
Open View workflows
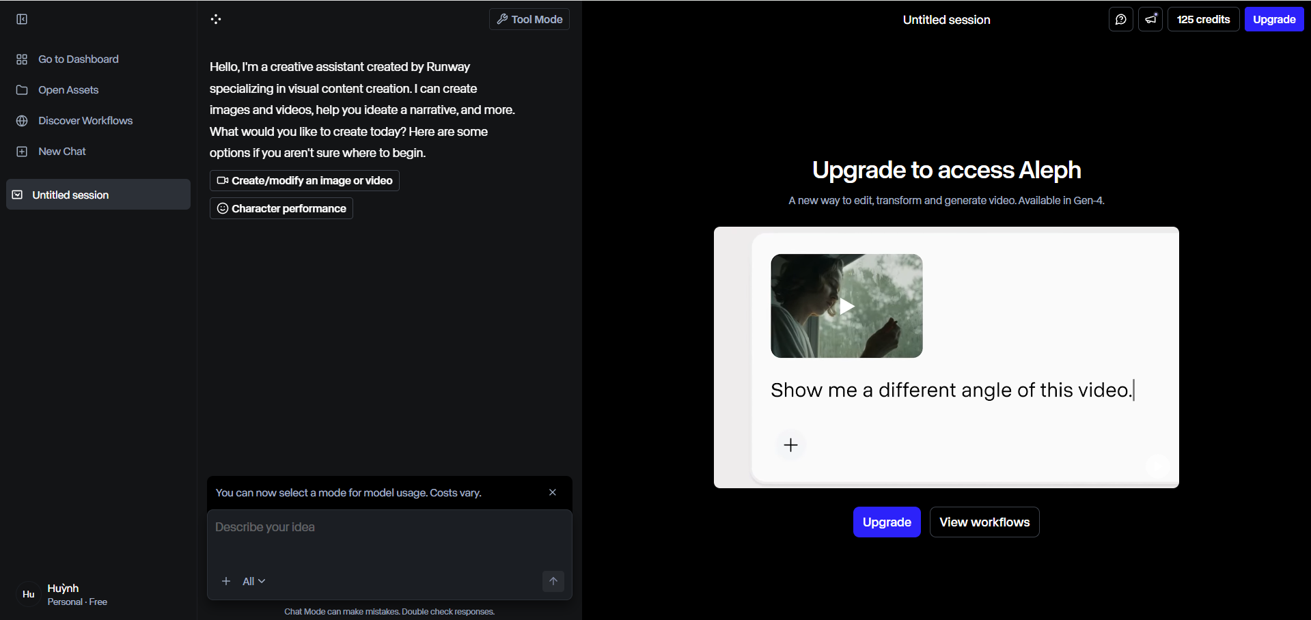984,522
